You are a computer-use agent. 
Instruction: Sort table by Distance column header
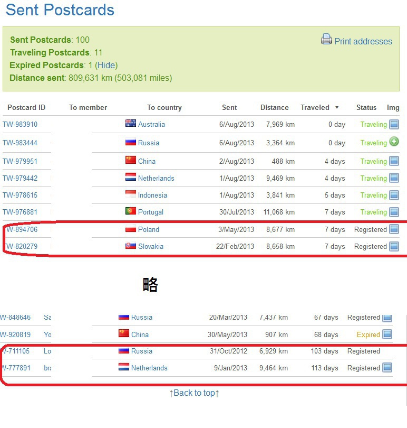point(274,108)
